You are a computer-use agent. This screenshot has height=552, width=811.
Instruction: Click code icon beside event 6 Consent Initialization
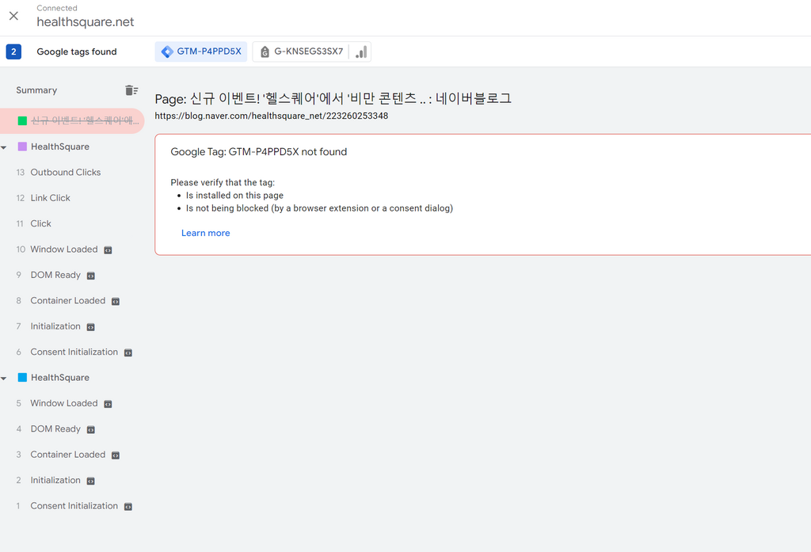pyautogui.click(x=128, y=353)
